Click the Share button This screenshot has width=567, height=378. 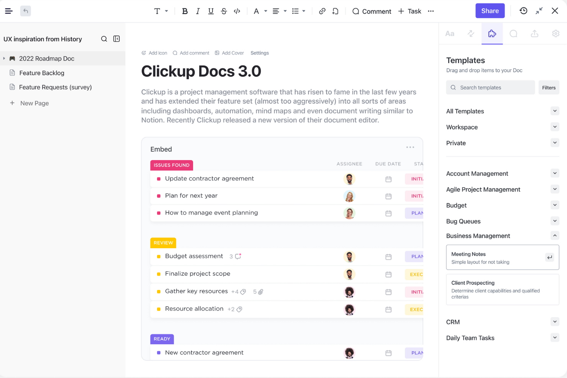490,11
